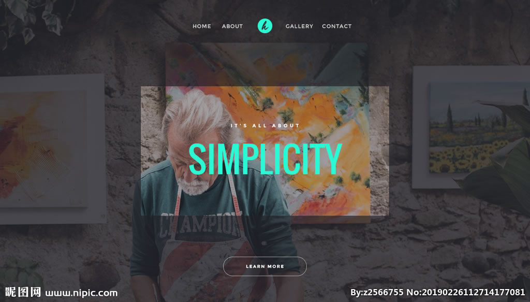Click the 昵图网 watermark logo
The height and width of the screenshot is (302, 530).
click(x=23, y=292)
